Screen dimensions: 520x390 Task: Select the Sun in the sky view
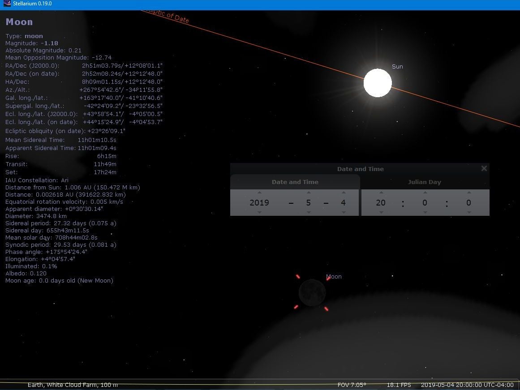click(378, 83)
